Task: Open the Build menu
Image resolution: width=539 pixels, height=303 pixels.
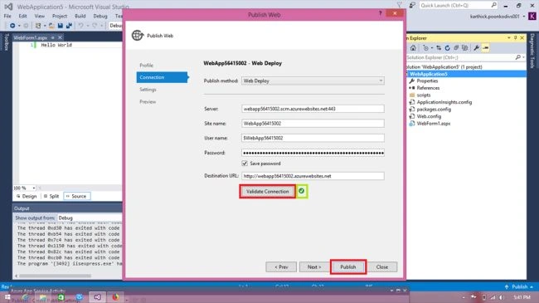Action: tap(80, 16)
